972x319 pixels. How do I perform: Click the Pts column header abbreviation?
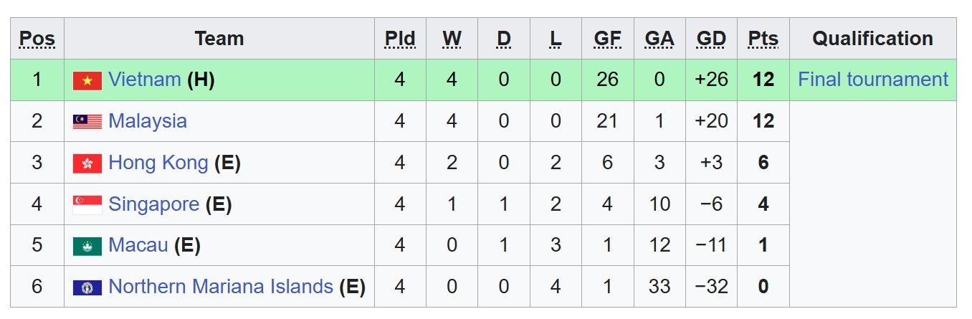point(763,39)
